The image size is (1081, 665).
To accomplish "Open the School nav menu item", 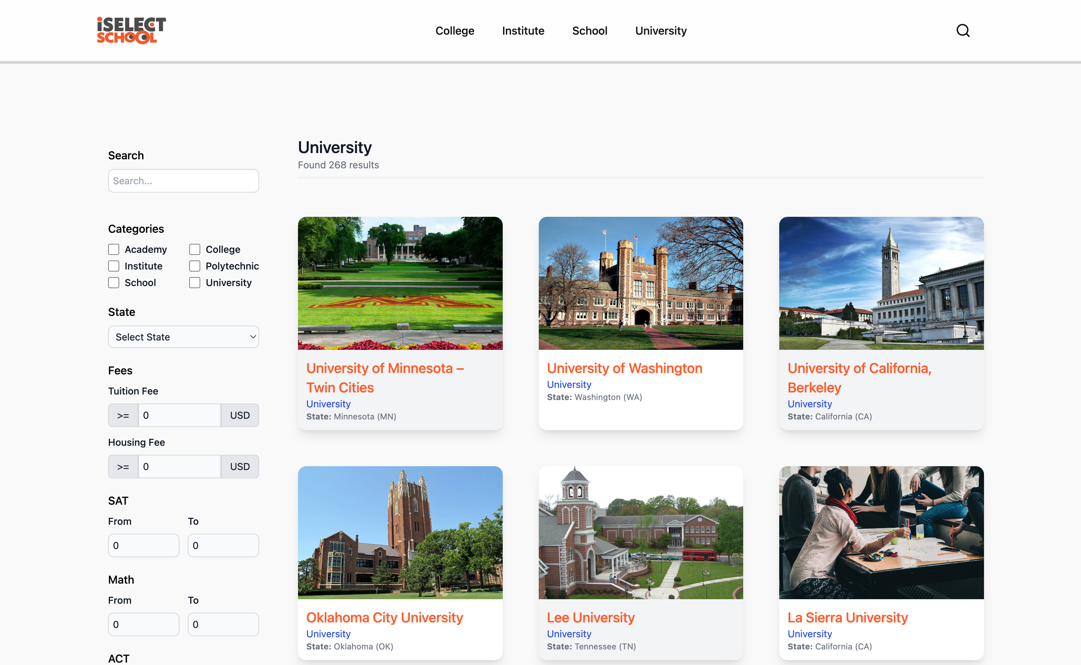I will pos(590,31).
